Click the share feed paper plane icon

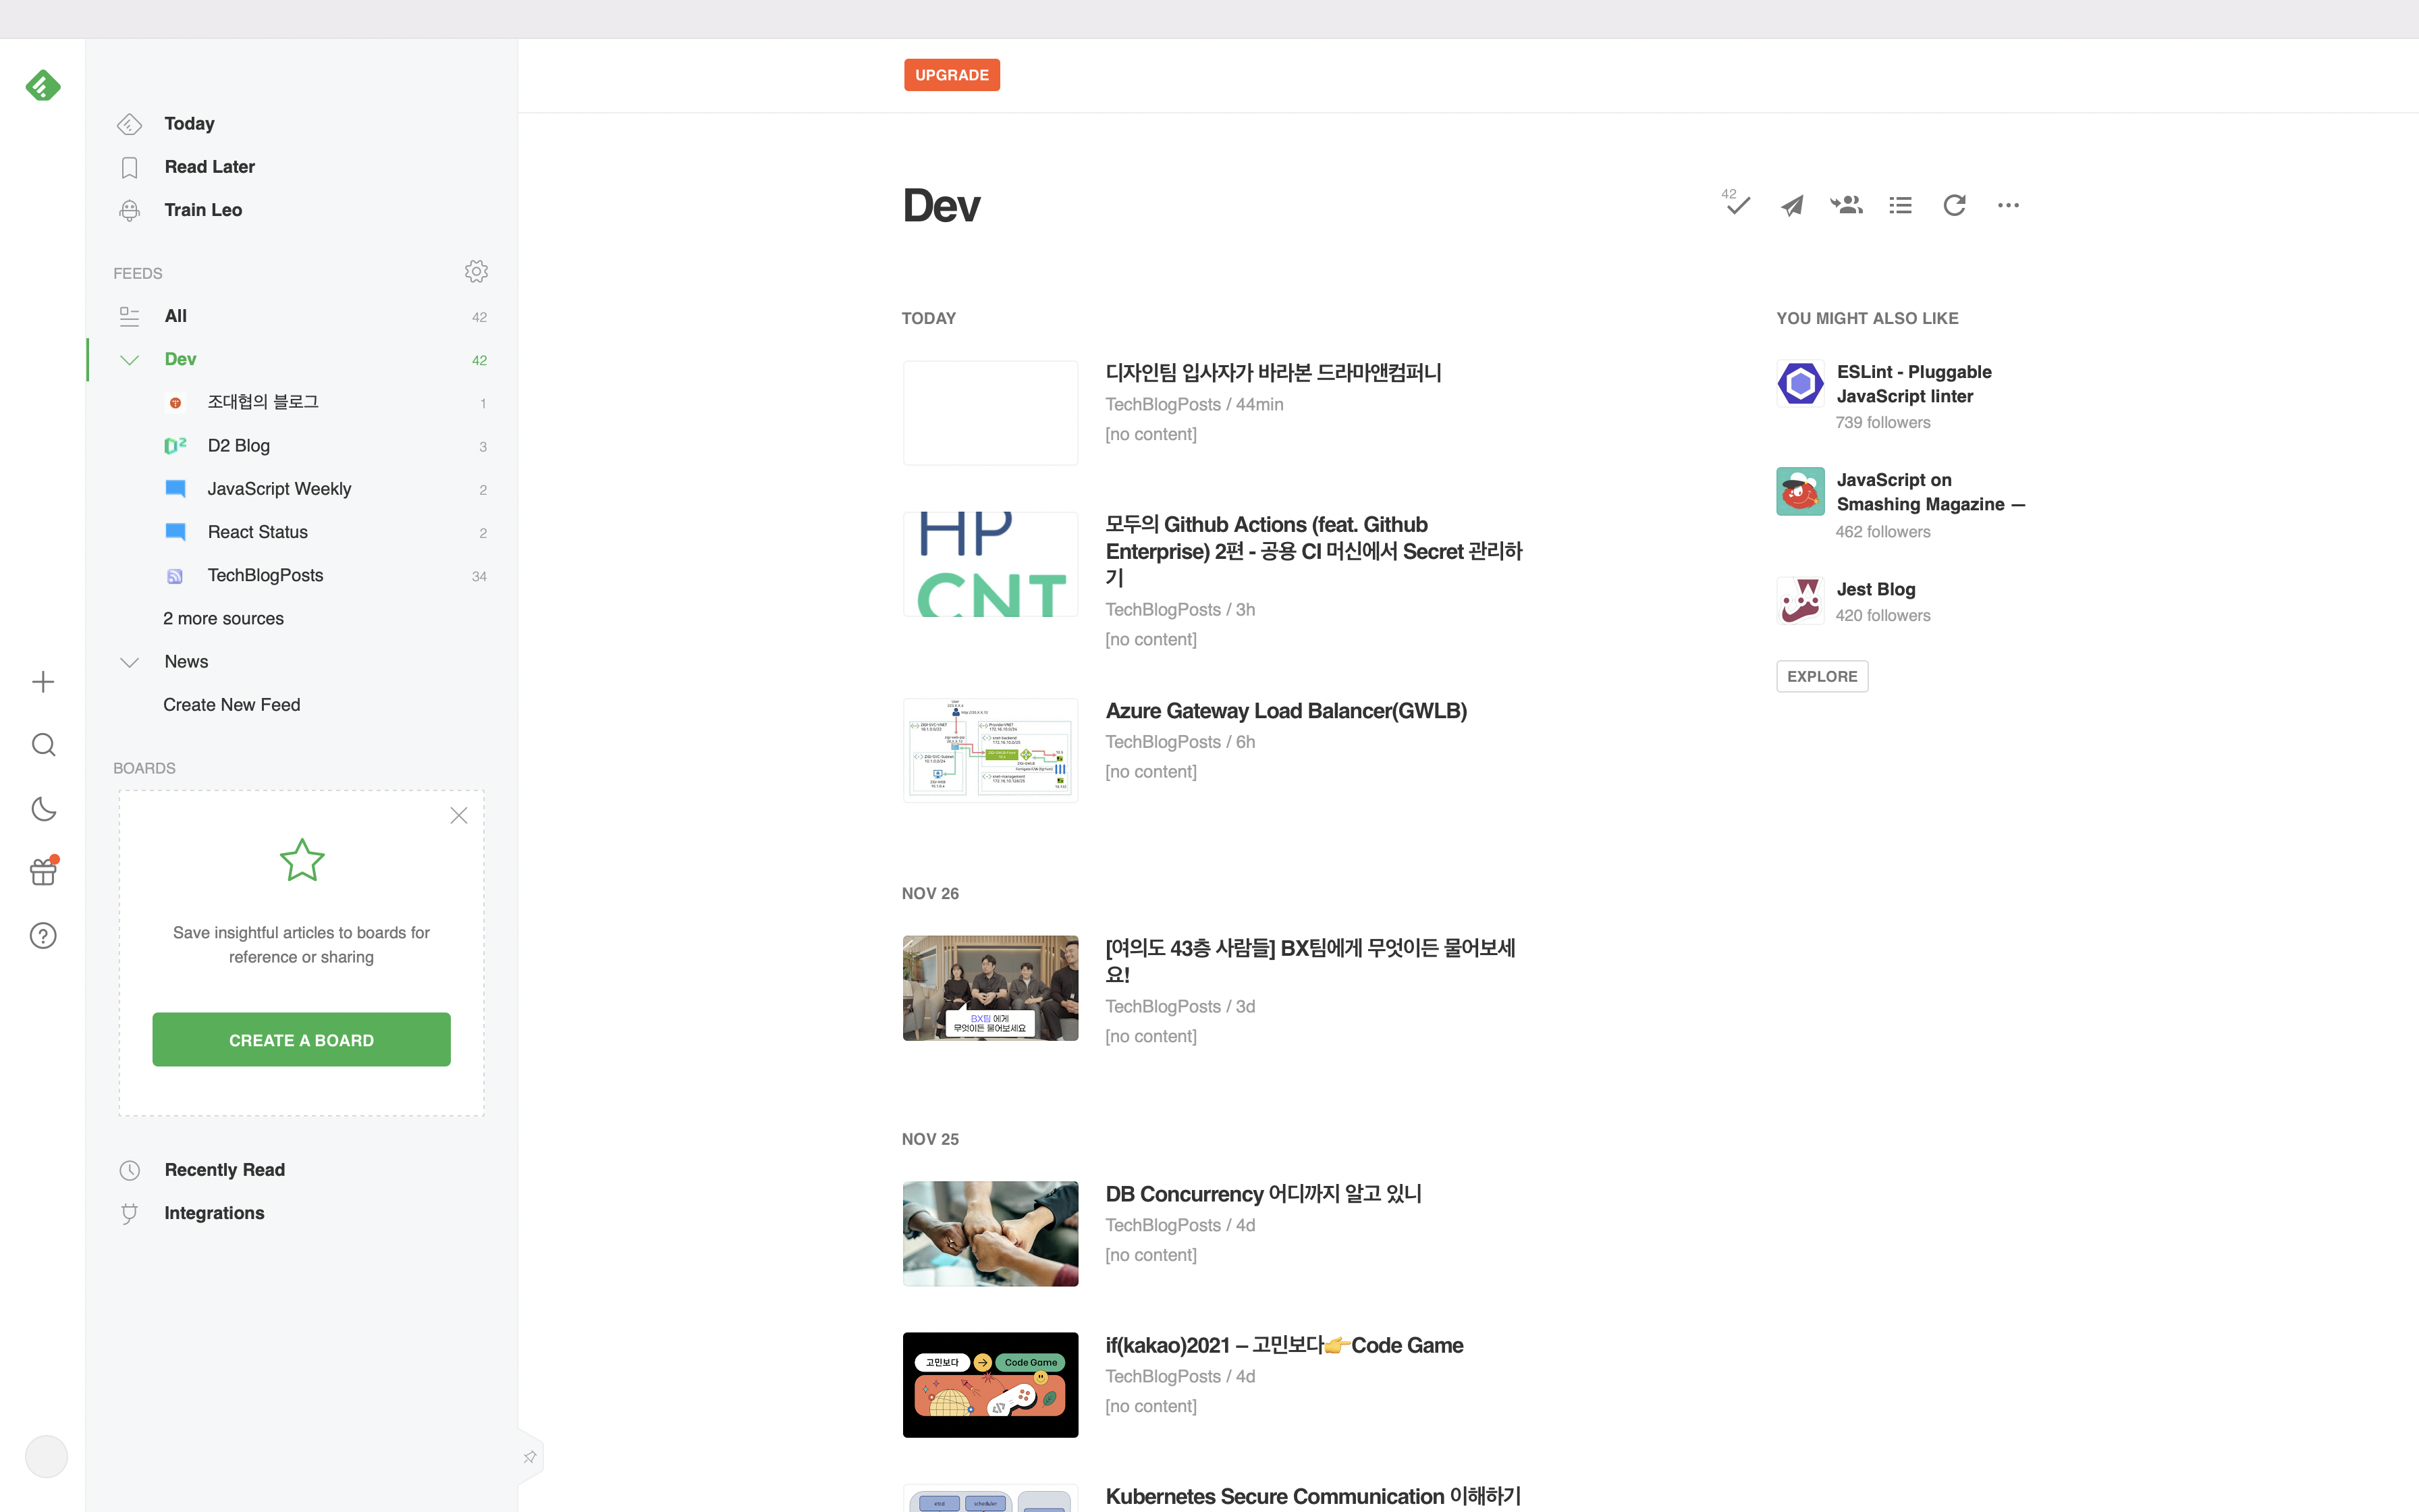pos(1792,205)
